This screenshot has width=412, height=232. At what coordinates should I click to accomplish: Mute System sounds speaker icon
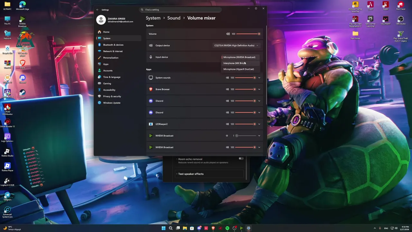click(227, 78)
